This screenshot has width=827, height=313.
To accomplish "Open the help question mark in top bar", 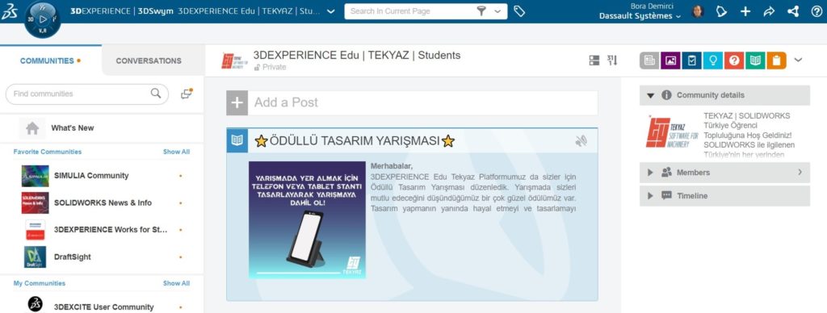I will click(x=817, y=11).
